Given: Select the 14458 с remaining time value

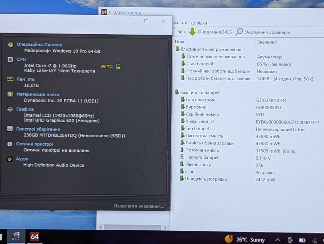Looking at the screenshot, I should coord(285,79).
